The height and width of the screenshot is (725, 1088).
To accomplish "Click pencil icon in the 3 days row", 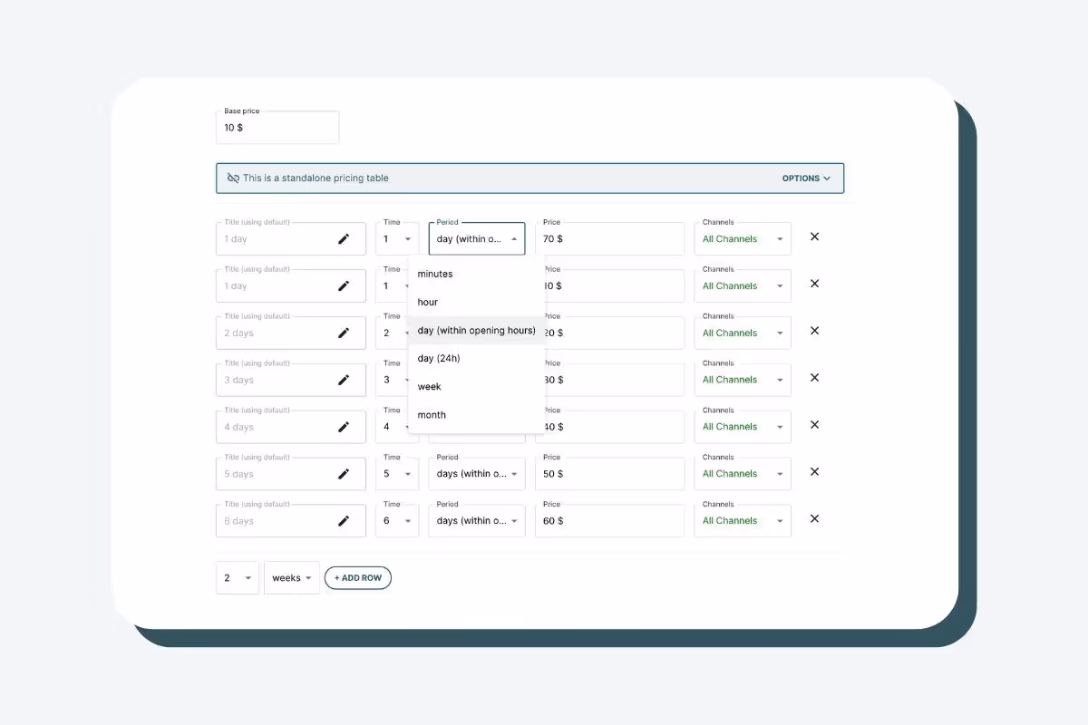I will click(344, 381).
